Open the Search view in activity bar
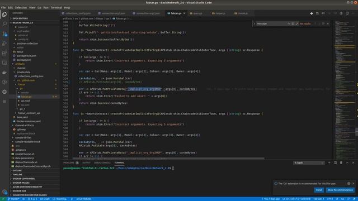The height and width of the screenshot is (201, 358). pos(4,23)
